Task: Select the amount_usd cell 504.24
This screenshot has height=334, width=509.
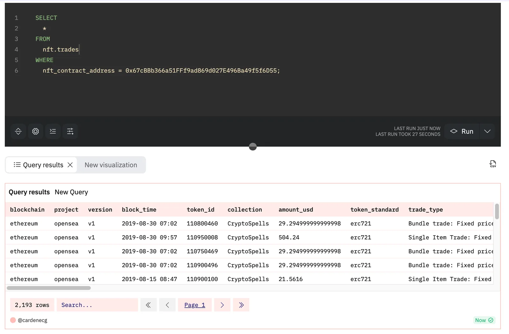Action: pos(289,237)
